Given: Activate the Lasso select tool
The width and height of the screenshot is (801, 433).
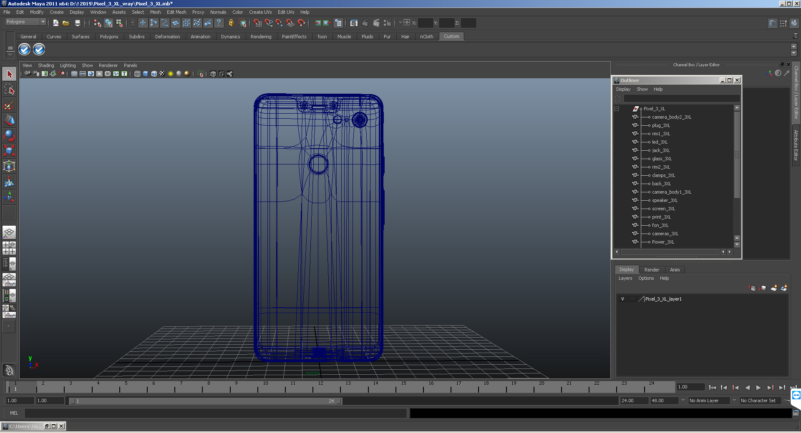Looking at the screenshot, I should tap(9, 90).
